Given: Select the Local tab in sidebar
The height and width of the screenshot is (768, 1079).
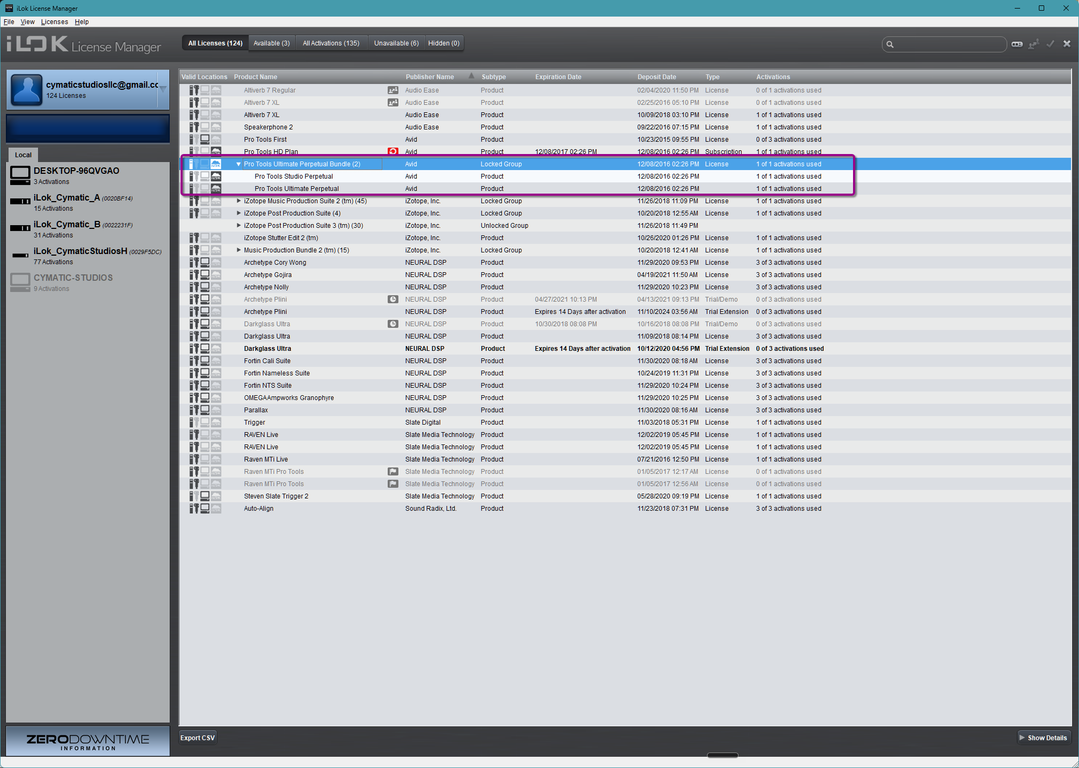Looking at the screenshot, I should click(x=23, y=155).
